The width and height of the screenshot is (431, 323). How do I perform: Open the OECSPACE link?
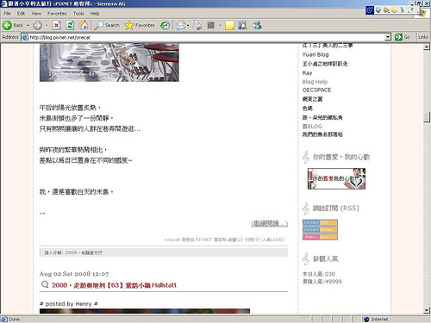316,90
